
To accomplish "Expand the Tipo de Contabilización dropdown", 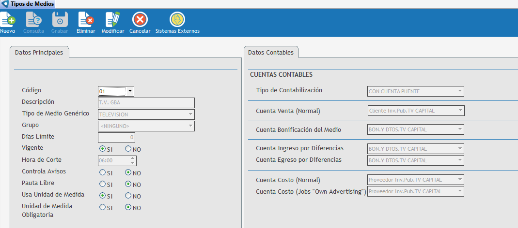I will 459,91.
